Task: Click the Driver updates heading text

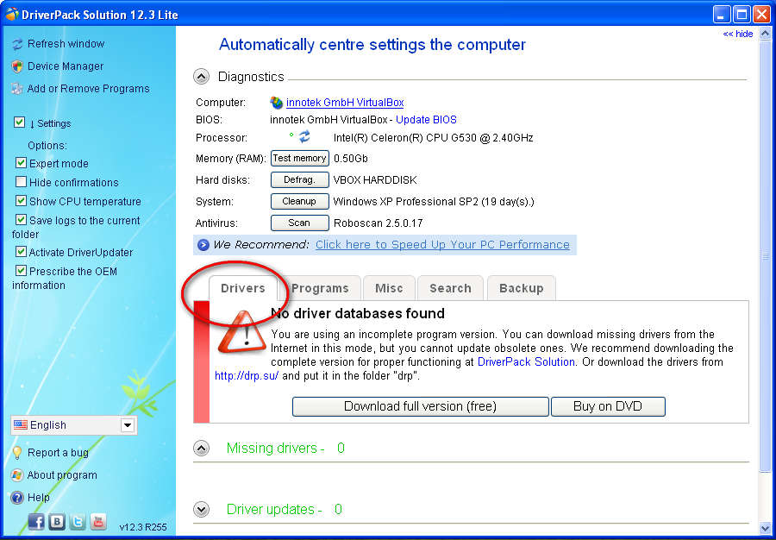Action: [x=275, y=509]
